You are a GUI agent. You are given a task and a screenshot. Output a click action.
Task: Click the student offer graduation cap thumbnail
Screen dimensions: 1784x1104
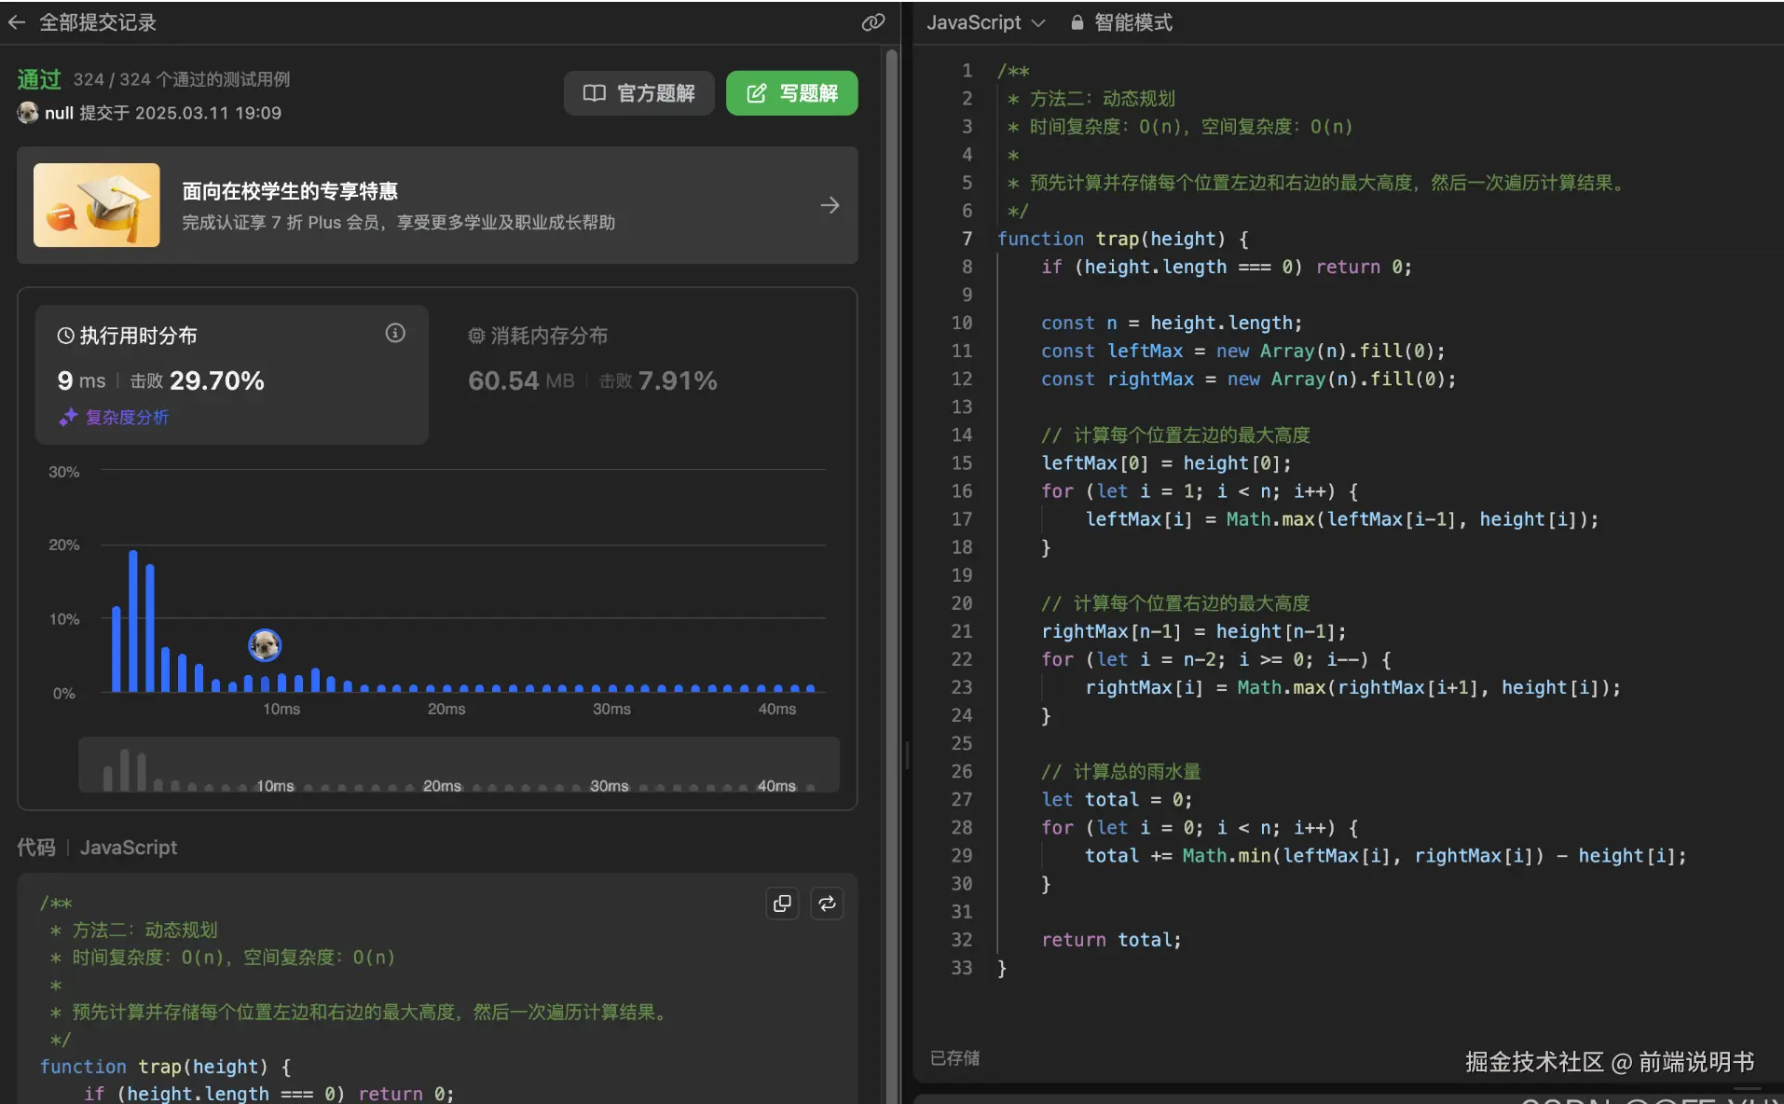click(97, 205)
